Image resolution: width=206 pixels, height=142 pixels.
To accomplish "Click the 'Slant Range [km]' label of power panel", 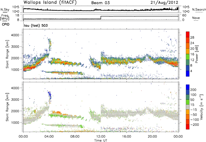I will [7, 54].
